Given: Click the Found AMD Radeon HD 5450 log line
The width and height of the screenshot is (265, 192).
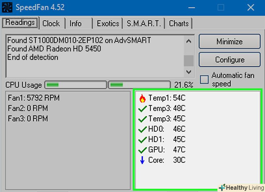Looking at the screenshot, I should click(x=54, y=49).
